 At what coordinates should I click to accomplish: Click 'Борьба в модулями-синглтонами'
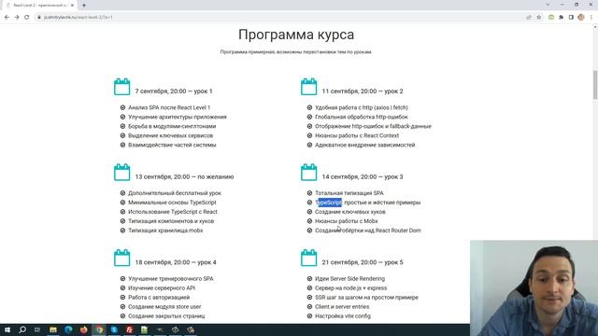[172, 126]
